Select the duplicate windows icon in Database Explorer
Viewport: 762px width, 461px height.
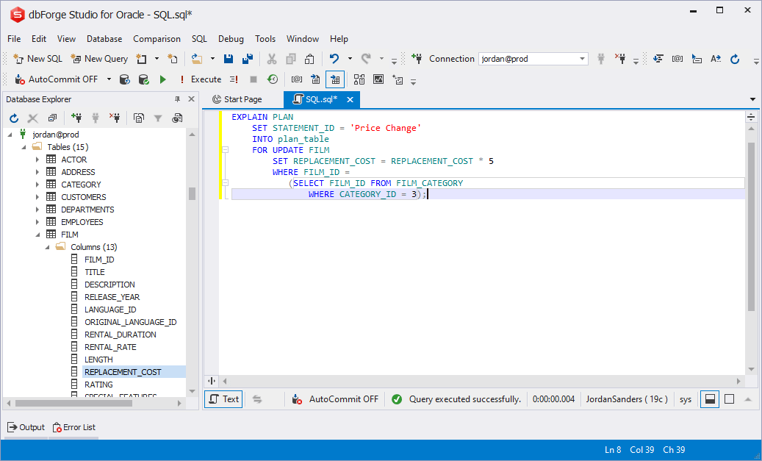(51, 118)
